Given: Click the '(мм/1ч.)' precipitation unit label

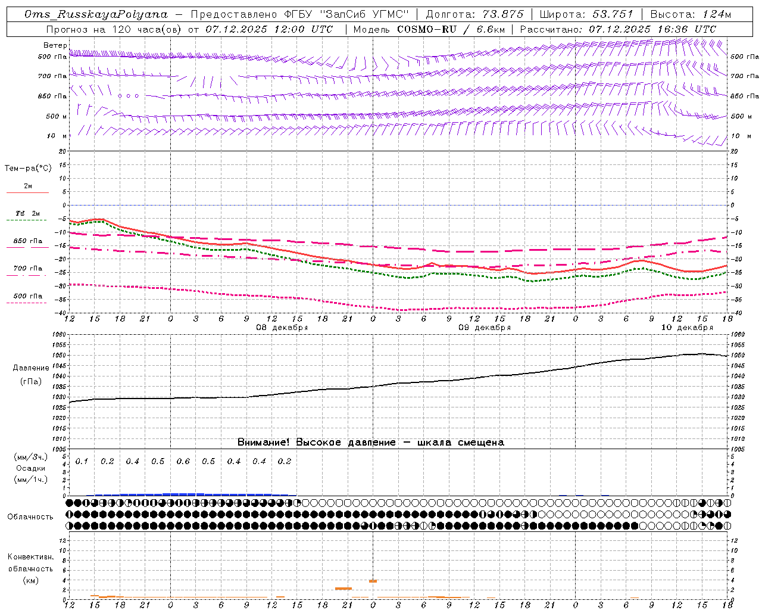Looking at the screenshot, I should tap(31, 480).
